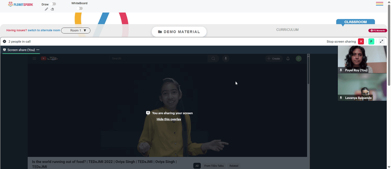
Task: Stop screen sharing with red X
Action: 361,41
